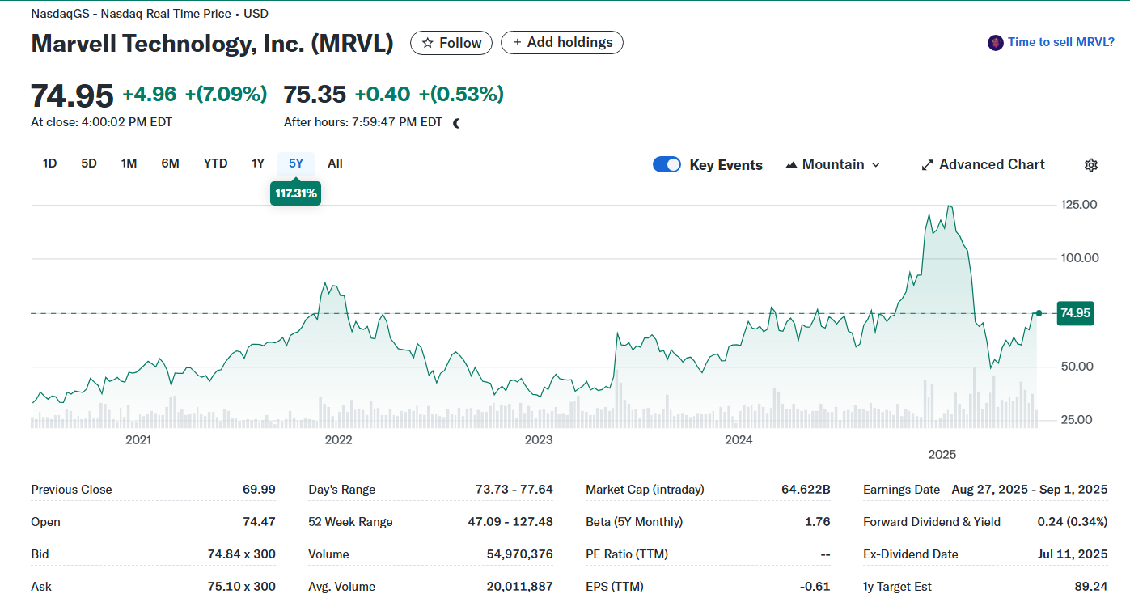Click the 2025 label on chart axis
The image size is (1130, 611).
click(942, 455)
